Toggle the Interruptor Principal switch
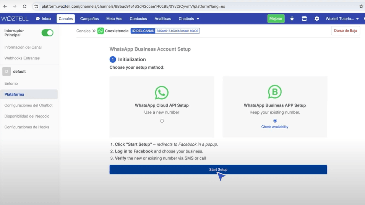 coord(47,33)
